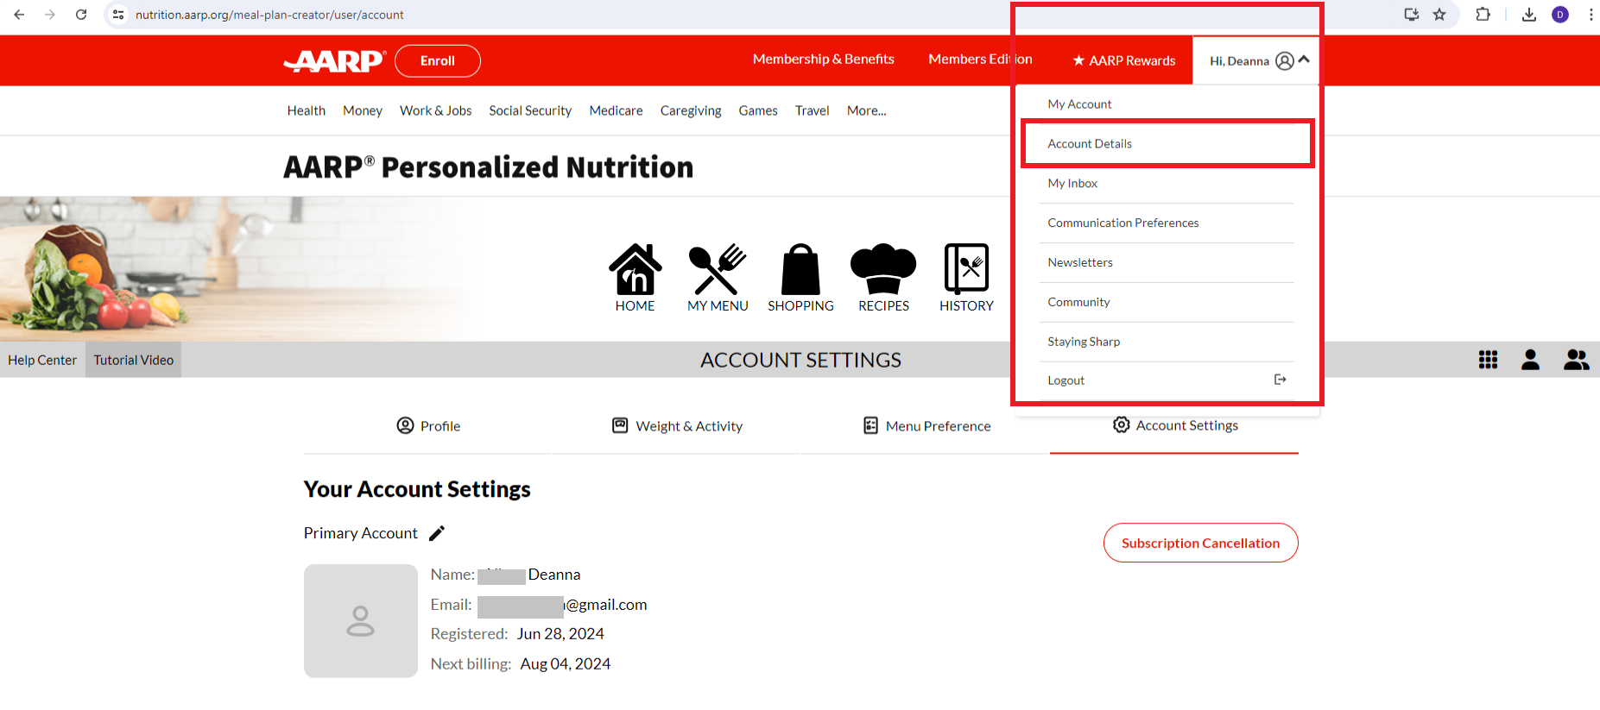Open Chrome three-dot menu
The height and width of the screenshot is (710, 1600).
(1591, 15)
